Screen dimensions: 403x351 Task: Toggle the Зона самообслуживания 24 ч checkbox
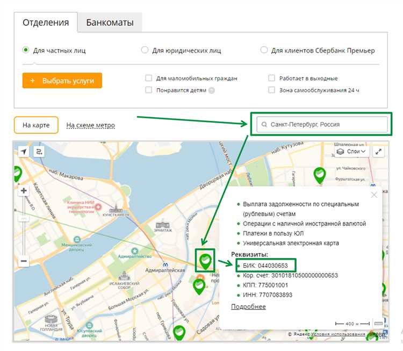[272, 90]
